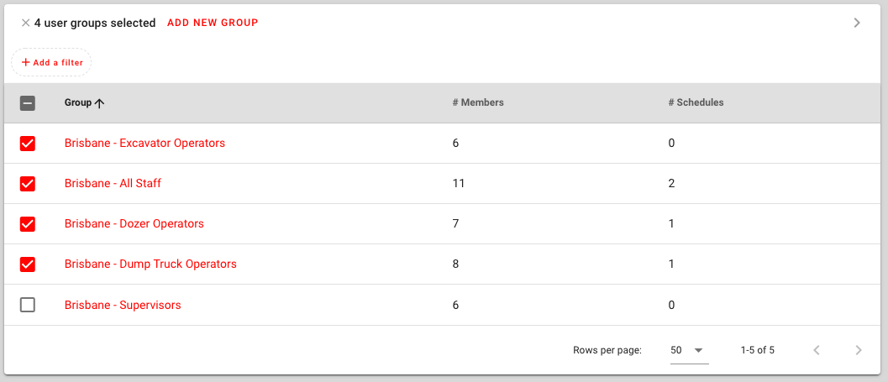
Task: Open Brisbane - Dump Truck Operators link
Action: [x=150, y=264]
